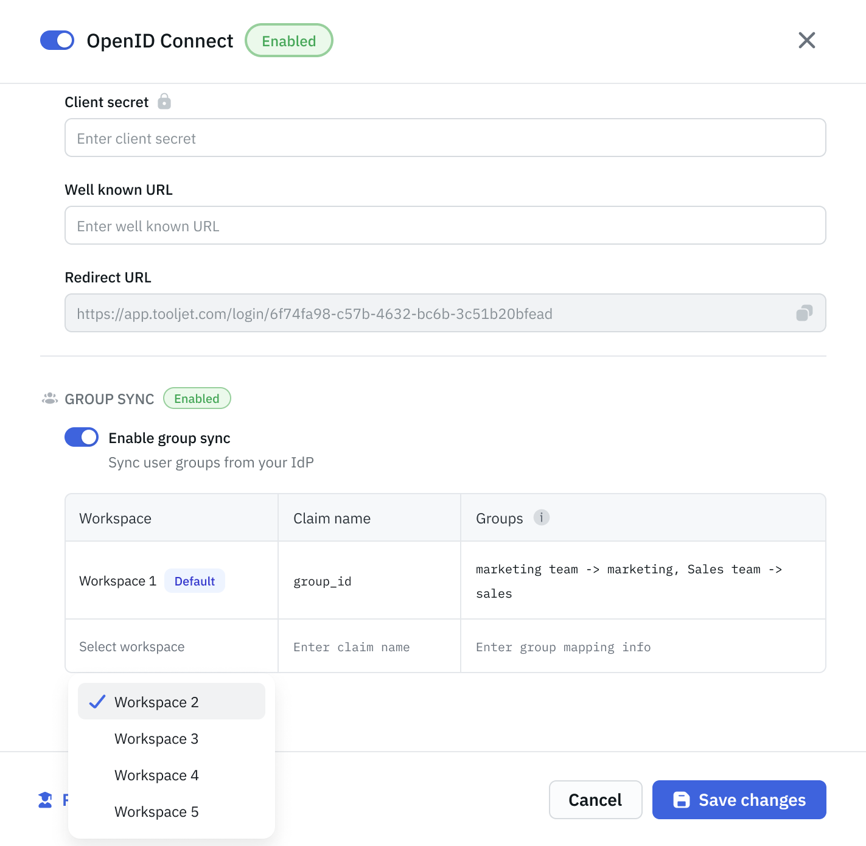Viewport: 866px width, 846px height.
Task: Click the Default badge on Workspace 1
Action: [194, 581]
